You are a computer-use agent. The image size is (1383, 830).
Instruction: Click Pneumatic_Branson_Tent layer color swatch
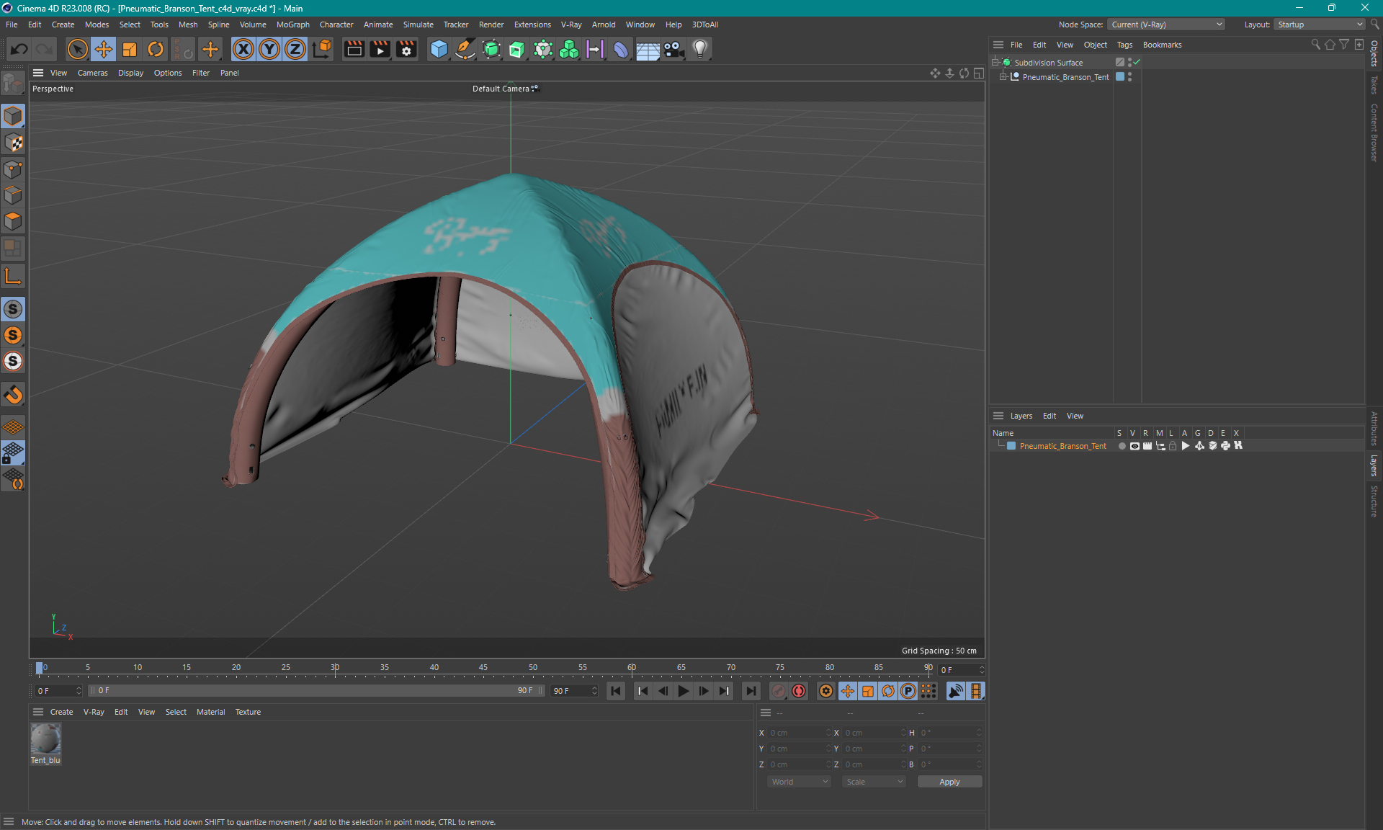coord(1011,446)
